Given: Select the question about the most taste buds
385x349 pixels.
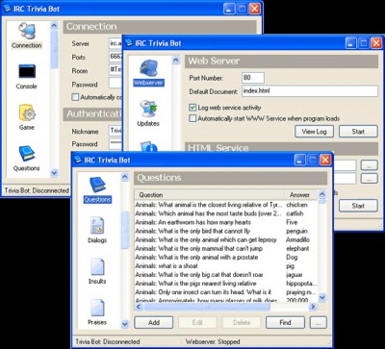Looking at the screenshot, I should click(226, 213).
